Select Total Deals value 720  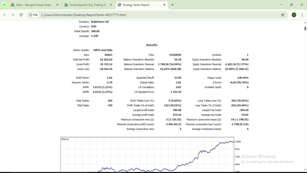pyautogui.click(x=110, y=105)
